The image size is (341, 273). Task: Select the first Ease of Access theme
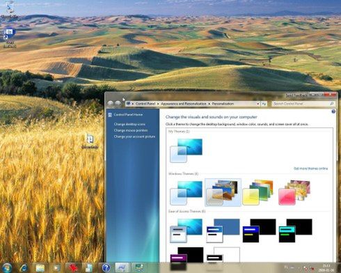(187, 231)
